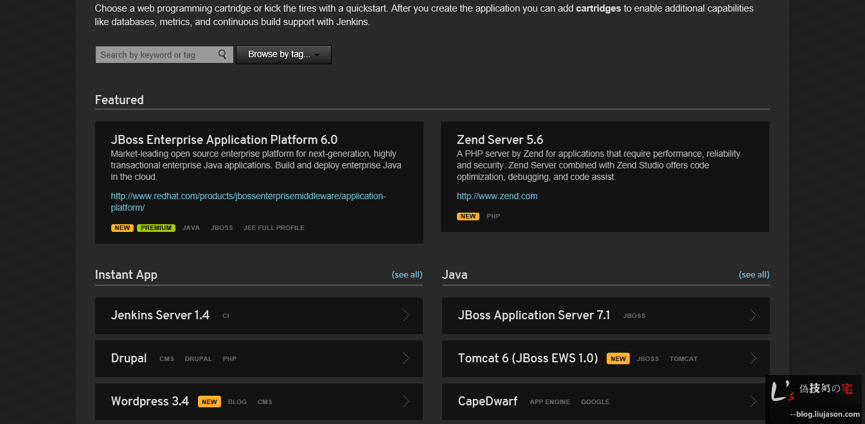Choose the Drupal instant app
Viewport: 865px width, 424px height.
click(x=259, y=358)
